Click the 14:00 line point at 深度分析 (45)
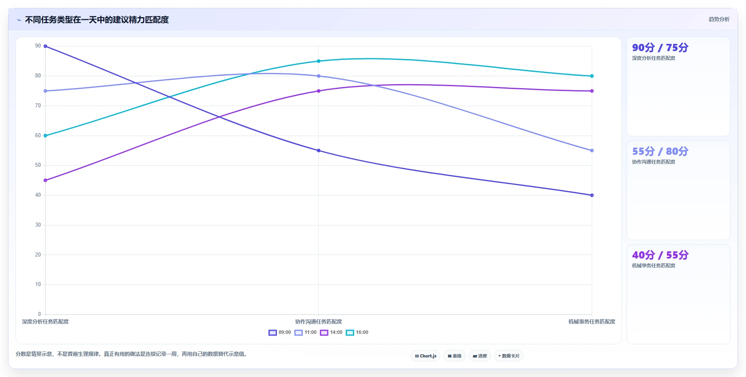 click(x=45, y=180)
